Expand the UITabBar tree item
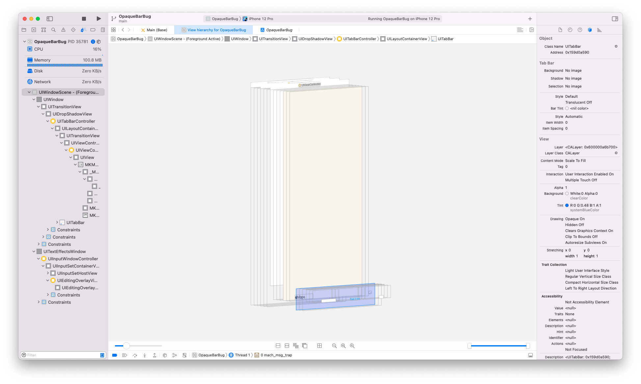This screenshot has width=641, height=384. (x=57, y=223)
